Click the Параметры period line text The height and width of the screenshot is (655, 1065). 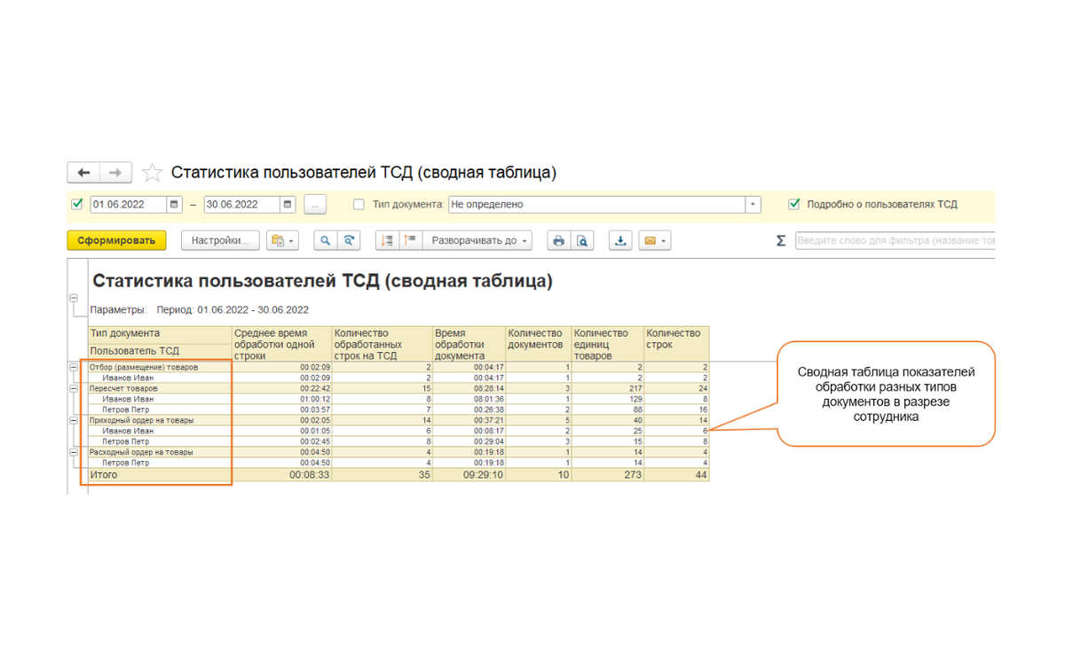[200, 310]
